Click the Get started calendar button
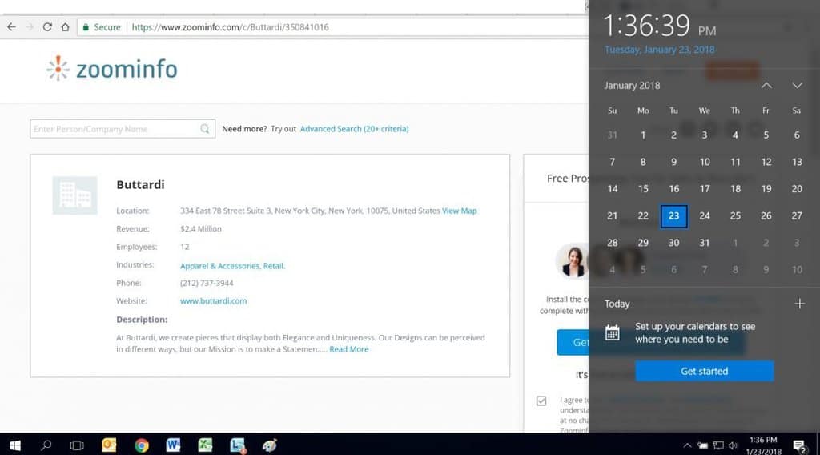The image size is (820, 455). [x=704, y=372]
